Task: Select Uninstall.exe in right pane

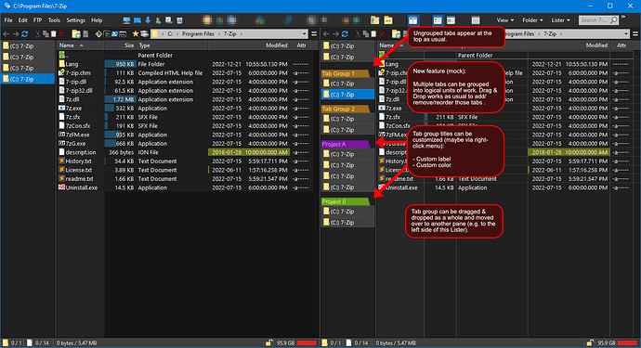Action: click(x=401, y=187)
